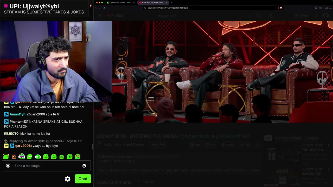This screenshot has width=333, height=187.
Task: Go to YouTube home via logo
Action: (115, 16)
